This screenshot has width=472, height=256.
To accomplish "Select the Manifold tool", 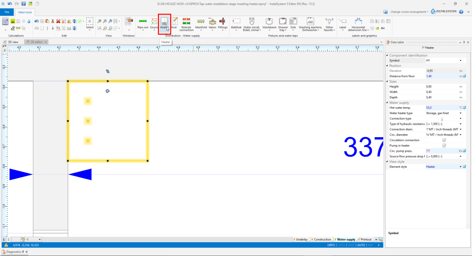I will pos(201,21).
